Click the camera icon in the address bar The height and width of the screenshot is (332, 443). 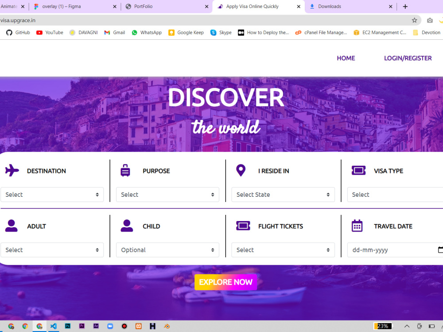(x=430, y=20)
